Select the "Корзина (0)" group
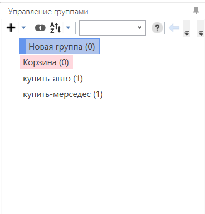The width and height of the screenshot is (205, 214). click(46, 62)
